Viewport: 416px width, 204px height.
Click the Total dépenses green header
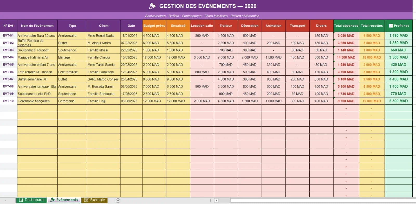(346, 26)
